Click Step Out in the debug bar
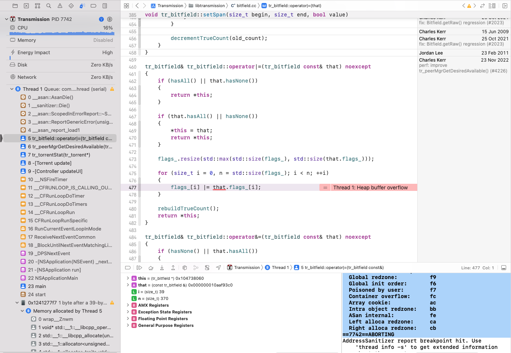Viewport: 511px width, 353px height. (x=173, y=267)
